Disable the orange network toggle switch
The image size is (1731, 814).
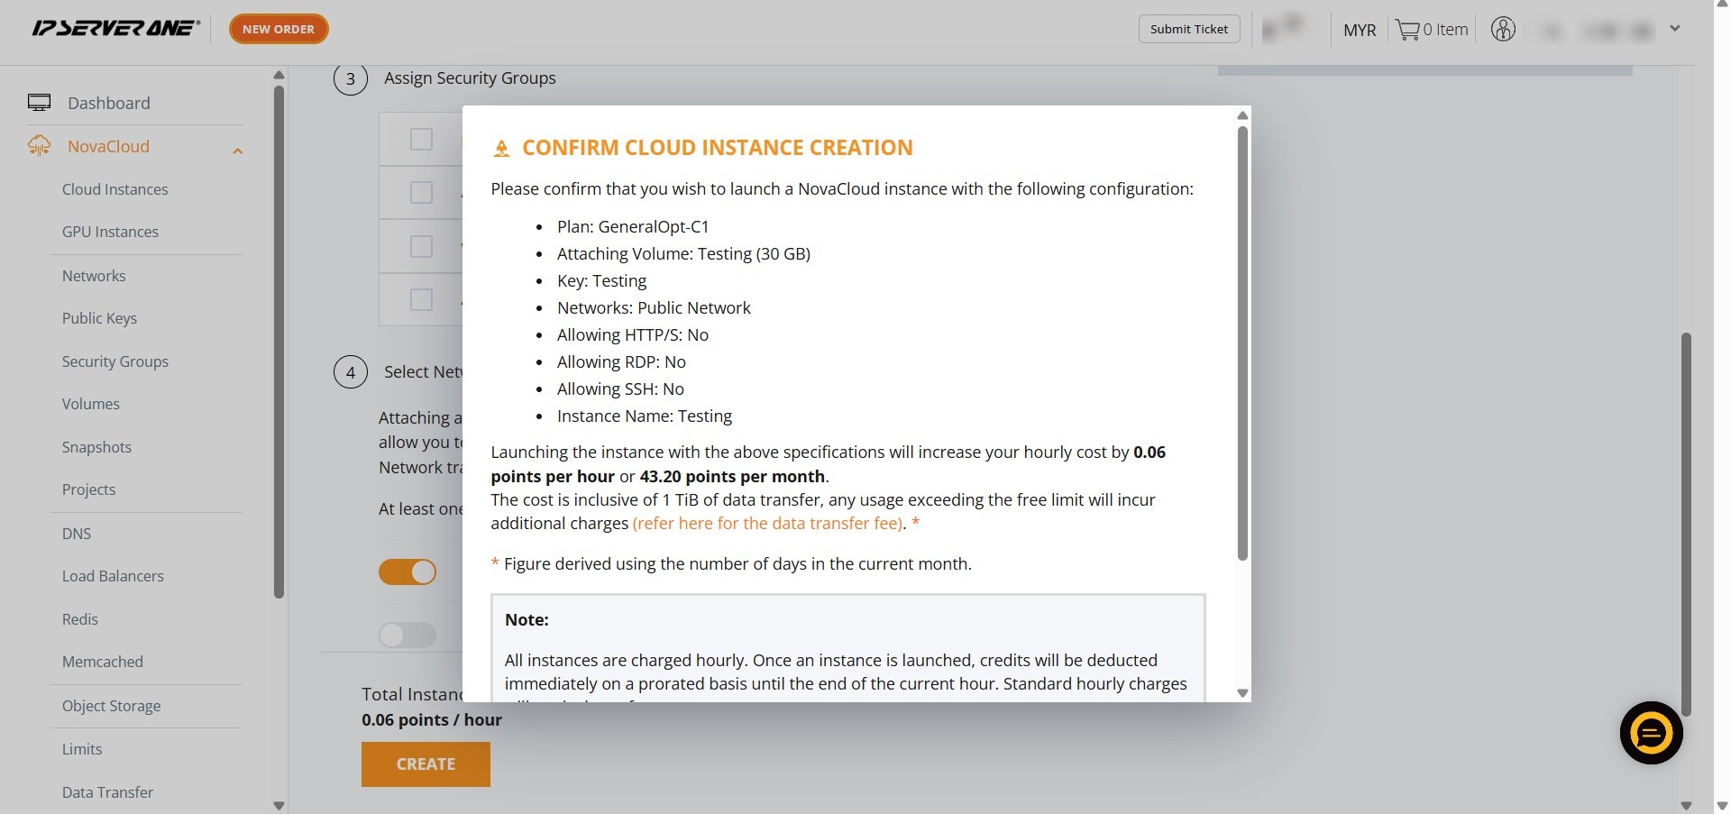pyautogui.click(x=408, y=572)
